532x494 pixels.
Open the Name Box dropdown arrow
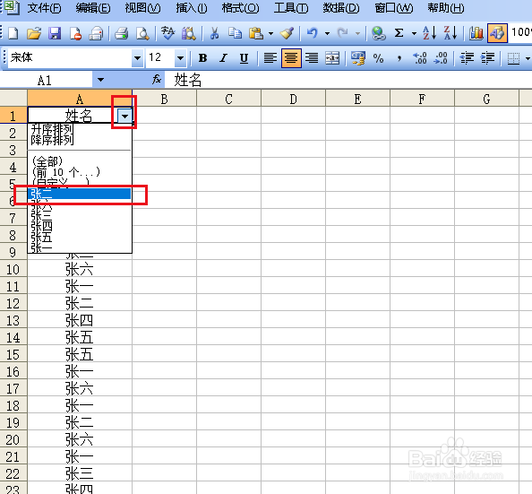[100, 80]
